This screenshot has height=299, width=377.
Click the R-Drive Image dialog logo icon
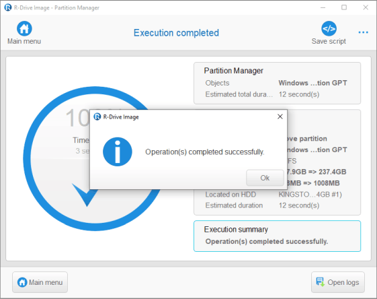tap(97, 117)
